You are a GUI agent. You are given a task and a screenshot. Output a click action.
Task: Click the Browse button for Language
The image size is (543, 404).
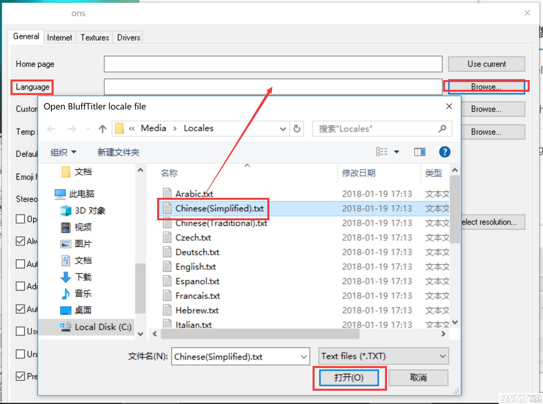[486, 87]
